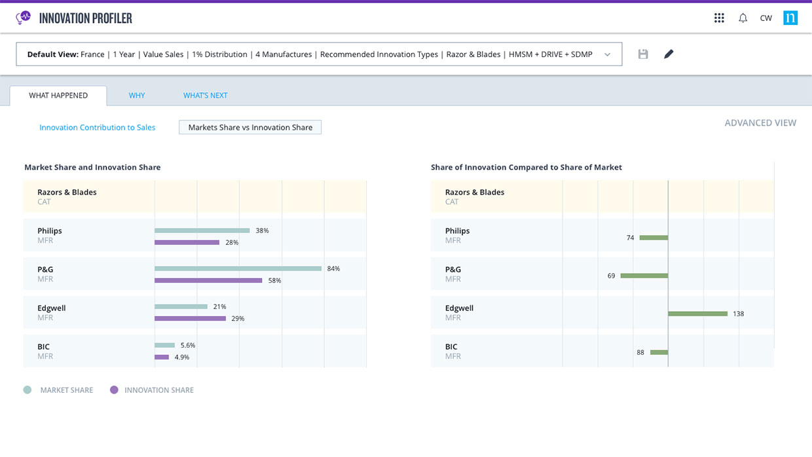Open the ADVANCED VIEW
Screen dimensions: 812x457
(760, 122)
